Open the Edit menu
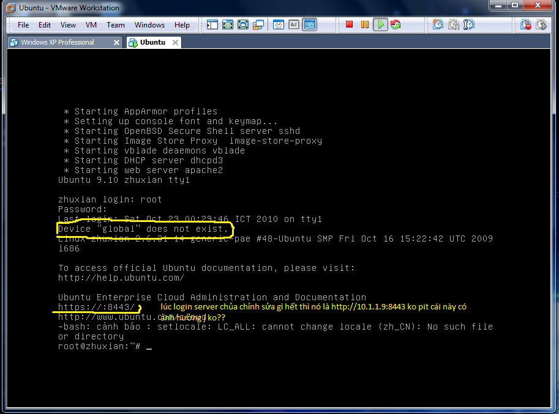 click(x=45, y=25)
